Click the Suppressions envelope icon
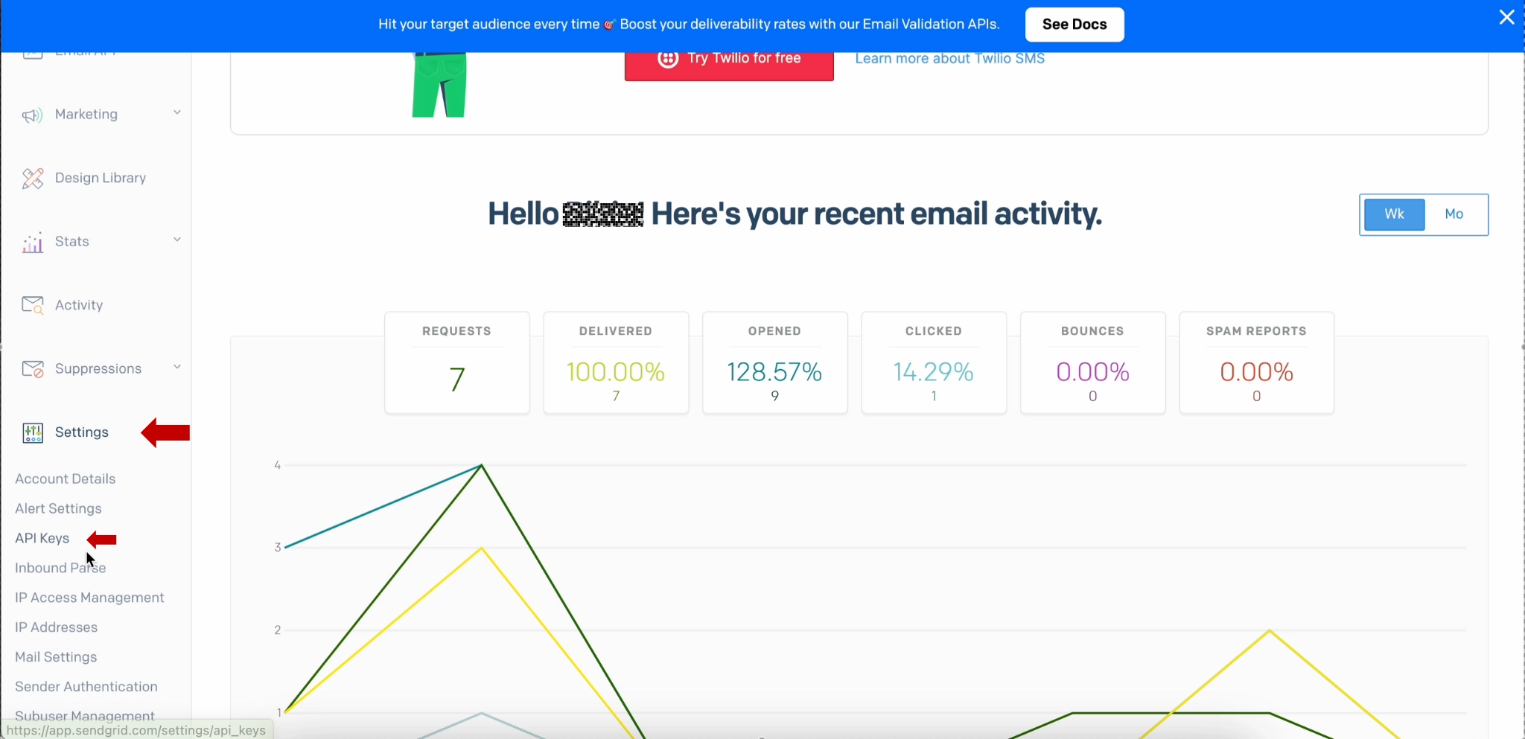 32,369
